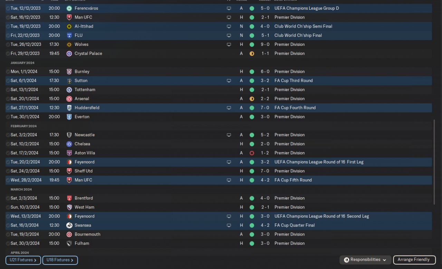Image resolution: width=442 pixels, height=269 pixels.
Task: Open the Club World Ch'ship Final competition link
Action: click(x=298, y=35)
